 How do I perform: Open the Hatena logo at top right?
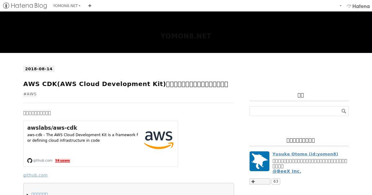point(358,6)
